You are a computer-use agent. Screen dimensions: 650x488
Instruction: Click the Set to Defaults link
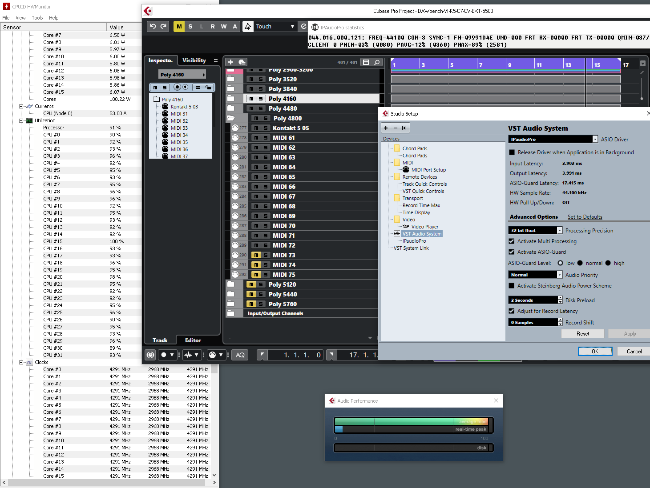coord(585,217)
